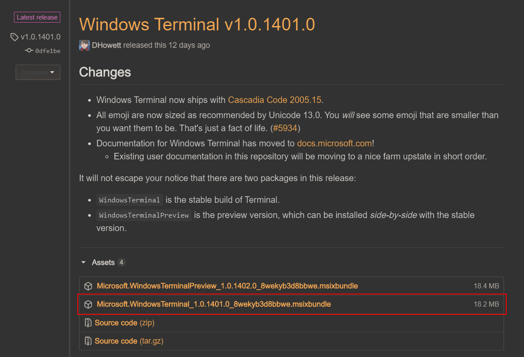
Task: Click the Changes heading
Action: point(105,72)
